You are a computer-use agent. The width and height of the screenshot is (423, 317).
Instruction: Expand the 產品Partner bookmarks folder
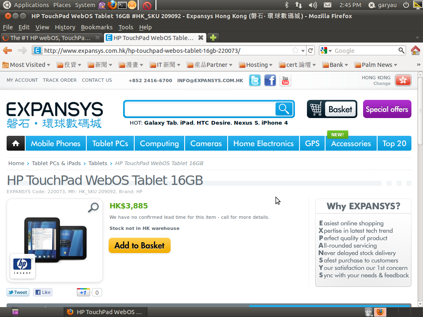coord(209,65)
